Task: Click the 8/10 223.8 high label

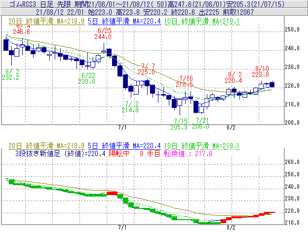Action: (261, 71)
